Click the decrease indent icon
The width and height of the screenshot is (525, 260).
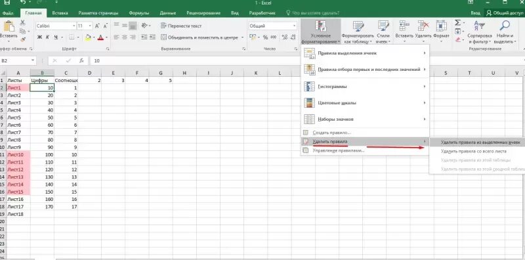pyautogui.click(x=144, y=37)
